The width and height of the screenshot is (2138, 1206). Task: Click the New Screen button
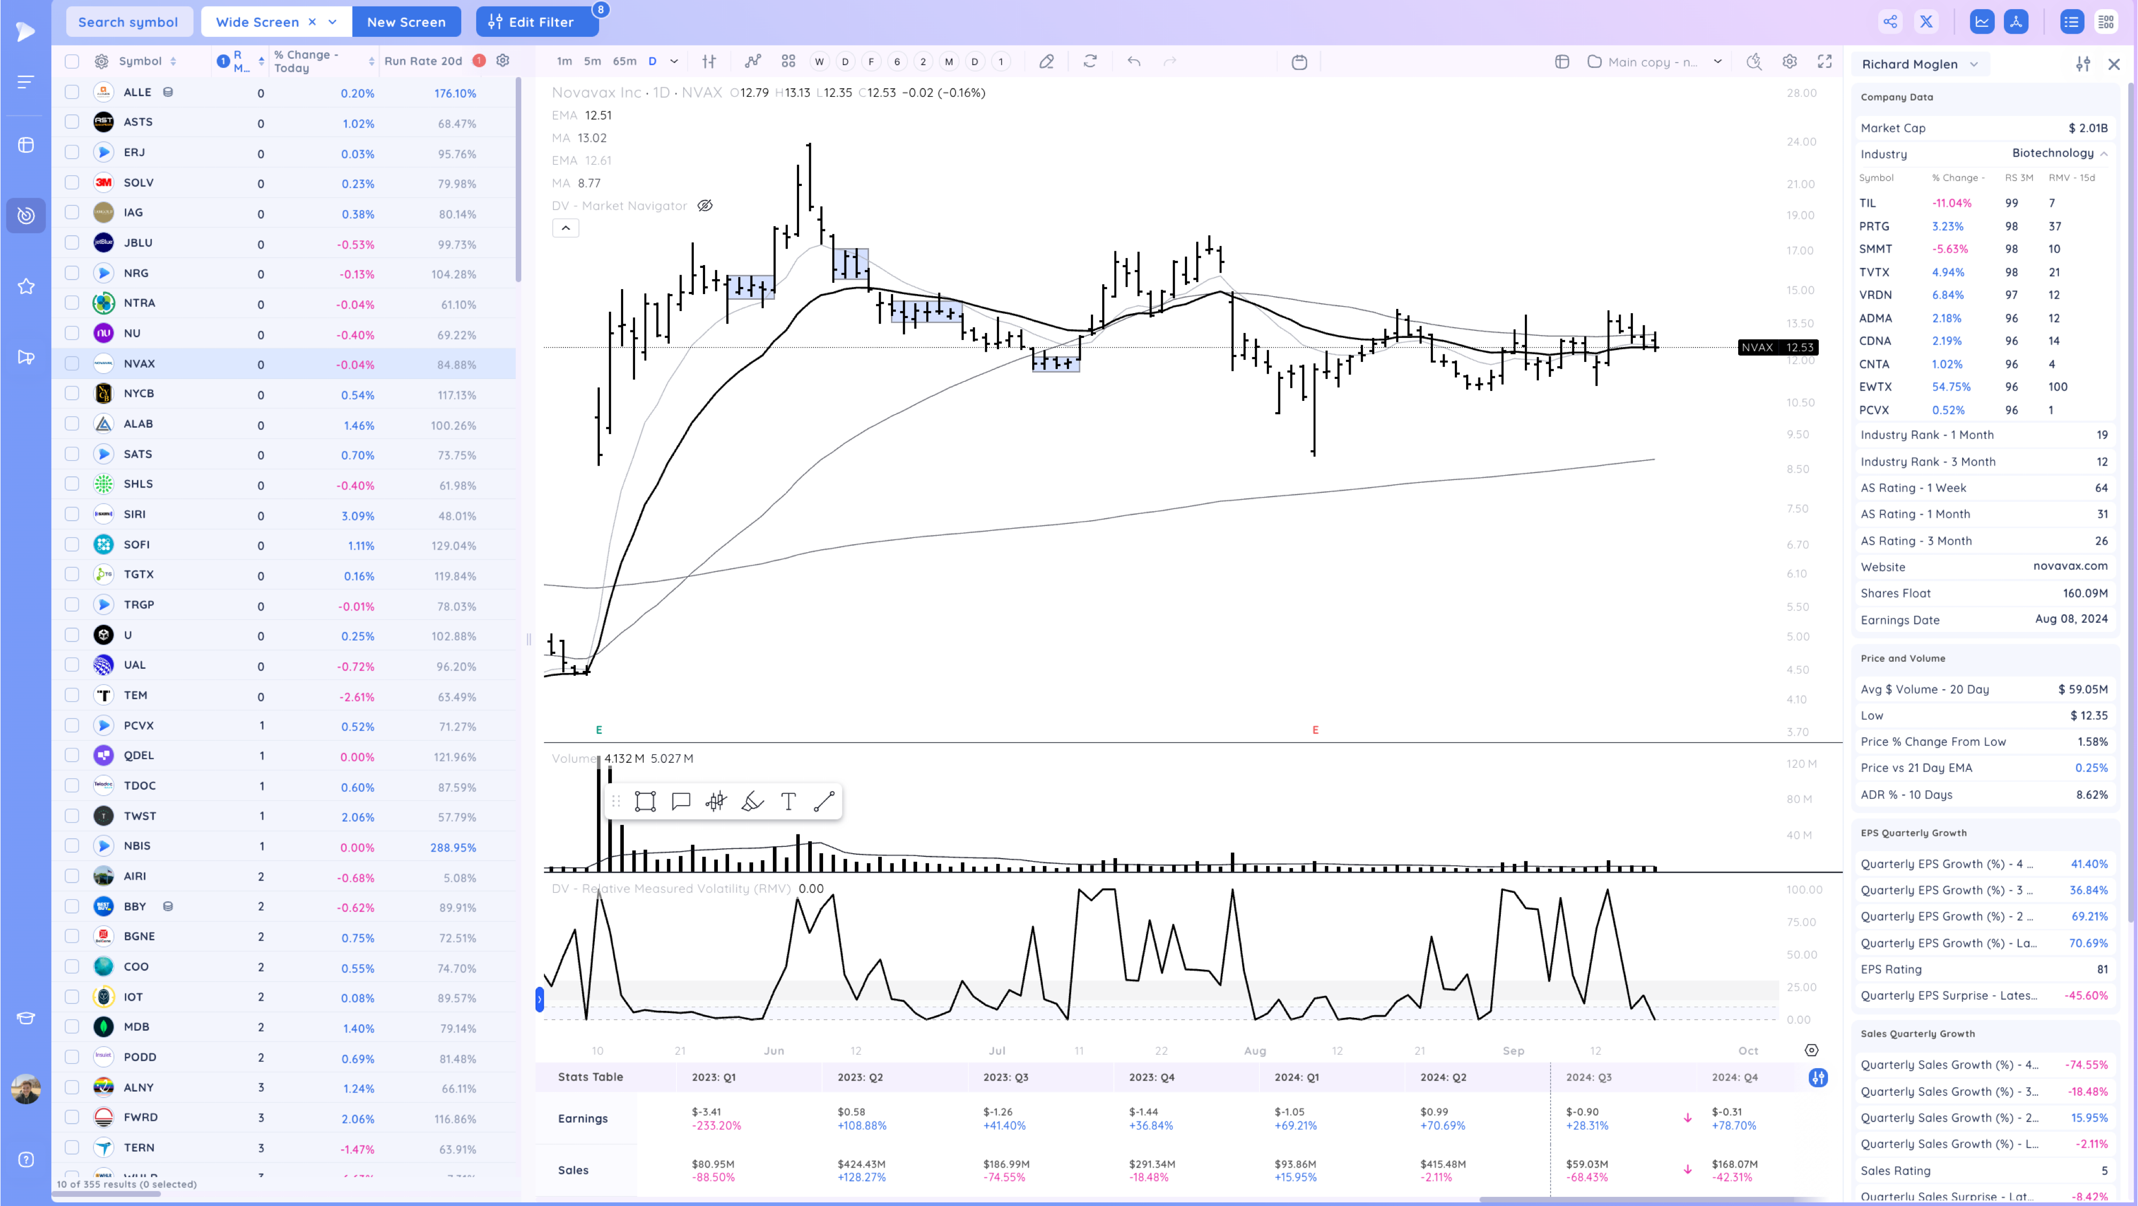point(406,21)
